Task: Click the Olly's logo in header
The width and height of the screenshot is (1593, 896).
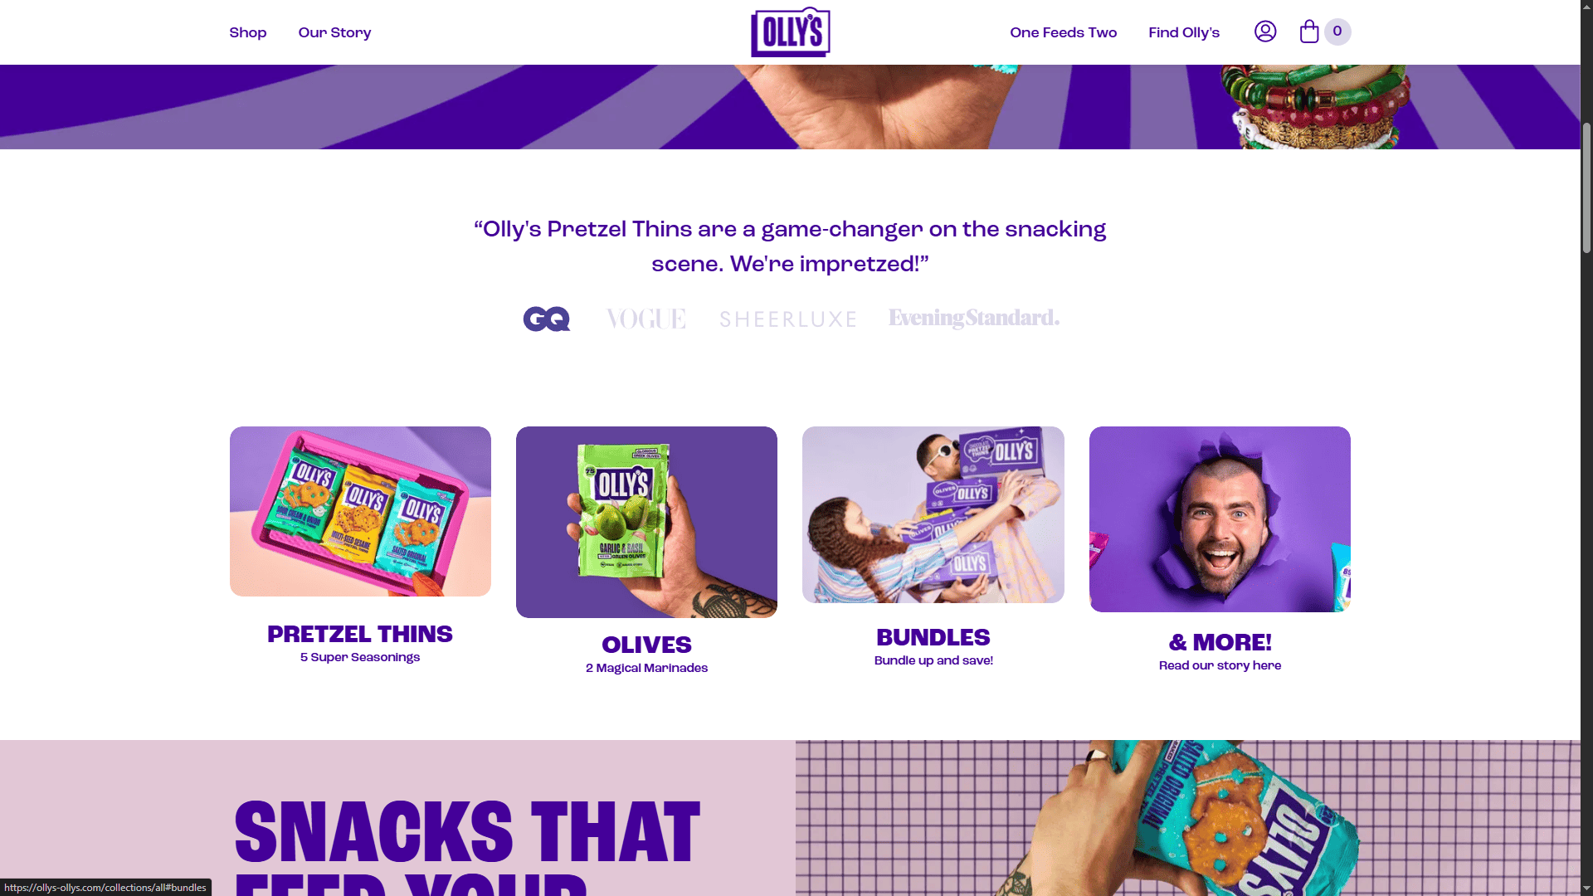Action: (791, 32)
